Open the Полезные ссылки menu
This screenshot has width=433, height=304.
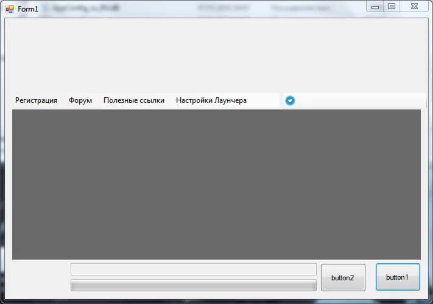tap(134, 100)
